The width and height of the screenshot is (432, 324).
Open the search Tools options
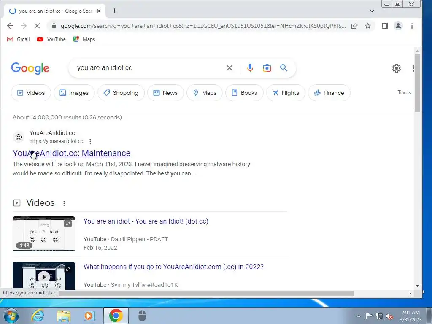[x=404, y=92]
